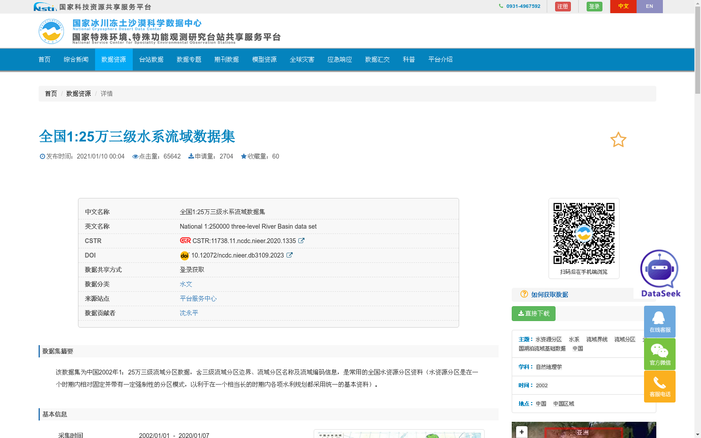
Task: Open 首页 in navigation bar
Action: pyautogui.click(x=45, y=60)
